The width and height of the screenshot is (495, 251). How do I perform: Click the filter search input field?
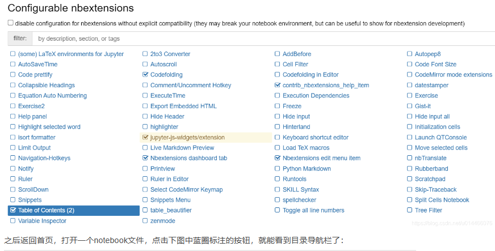(261, 39)
